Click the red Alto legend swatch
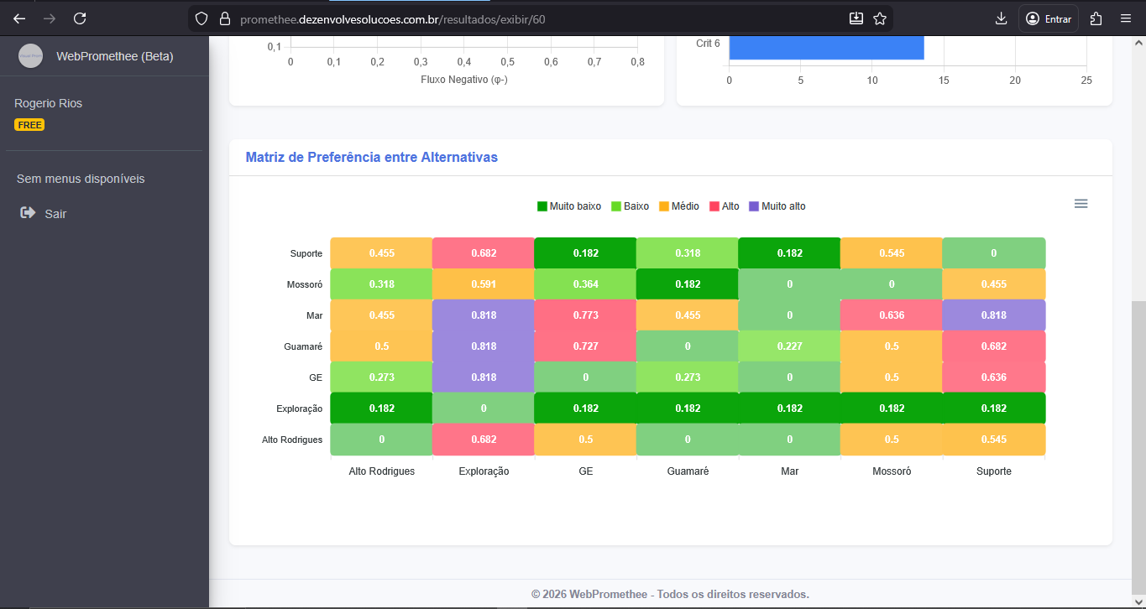The height and width of the screenshot is (609, 1146). pos(715,206)
